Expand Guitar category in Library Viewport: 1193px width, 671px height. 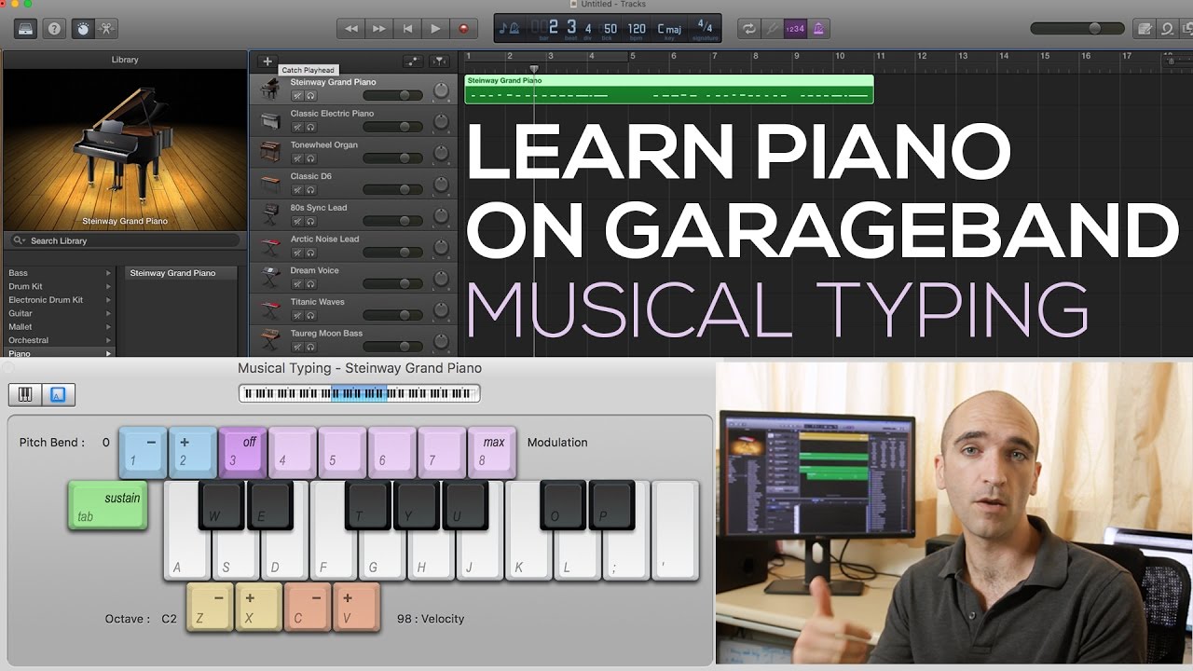pyautogui.click(x=60, y=313)
